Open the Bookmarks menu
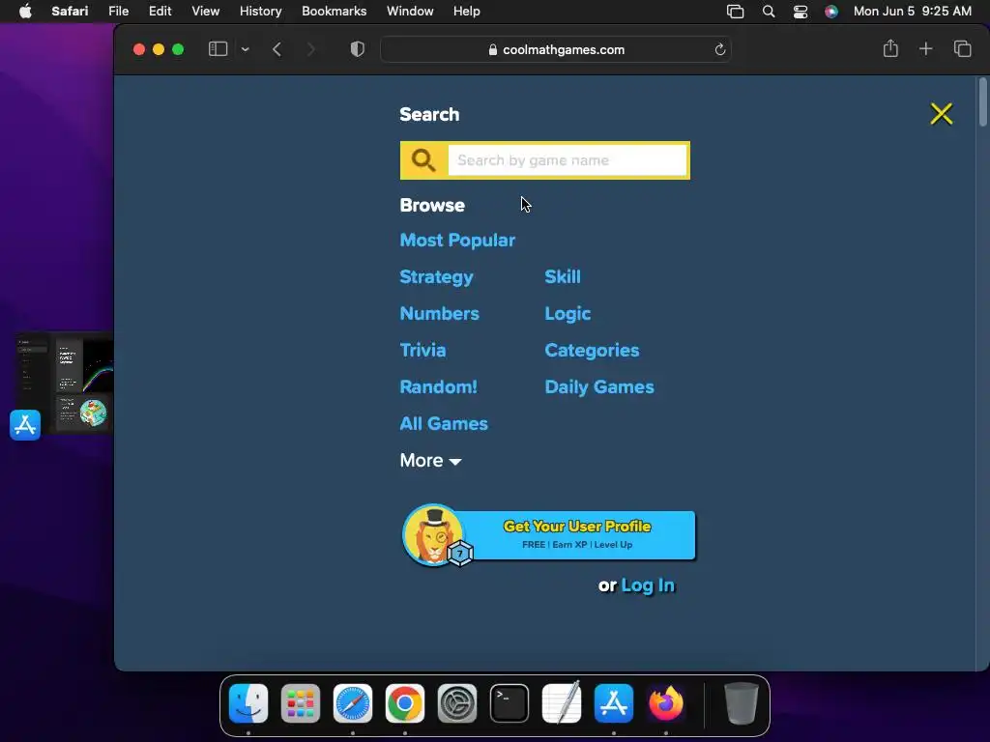The image size is (990, 742). click(334, 12)
